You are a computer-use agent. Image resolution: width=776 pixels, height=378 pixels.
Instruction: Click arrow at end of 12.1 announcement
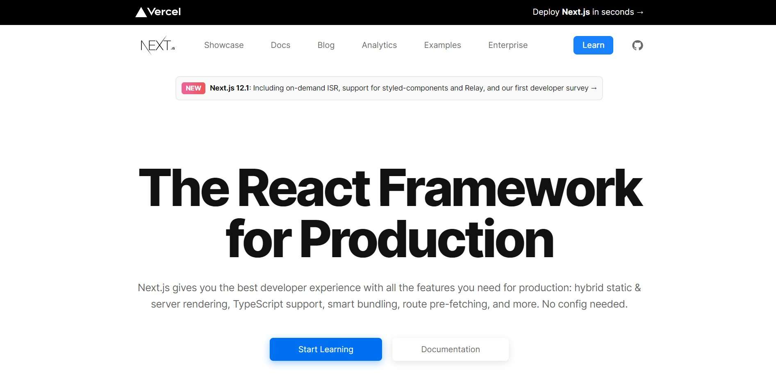pos(594,88)
